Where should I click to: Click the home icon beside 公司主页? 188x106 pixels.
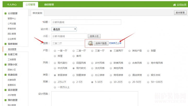(x=174, y=5)
